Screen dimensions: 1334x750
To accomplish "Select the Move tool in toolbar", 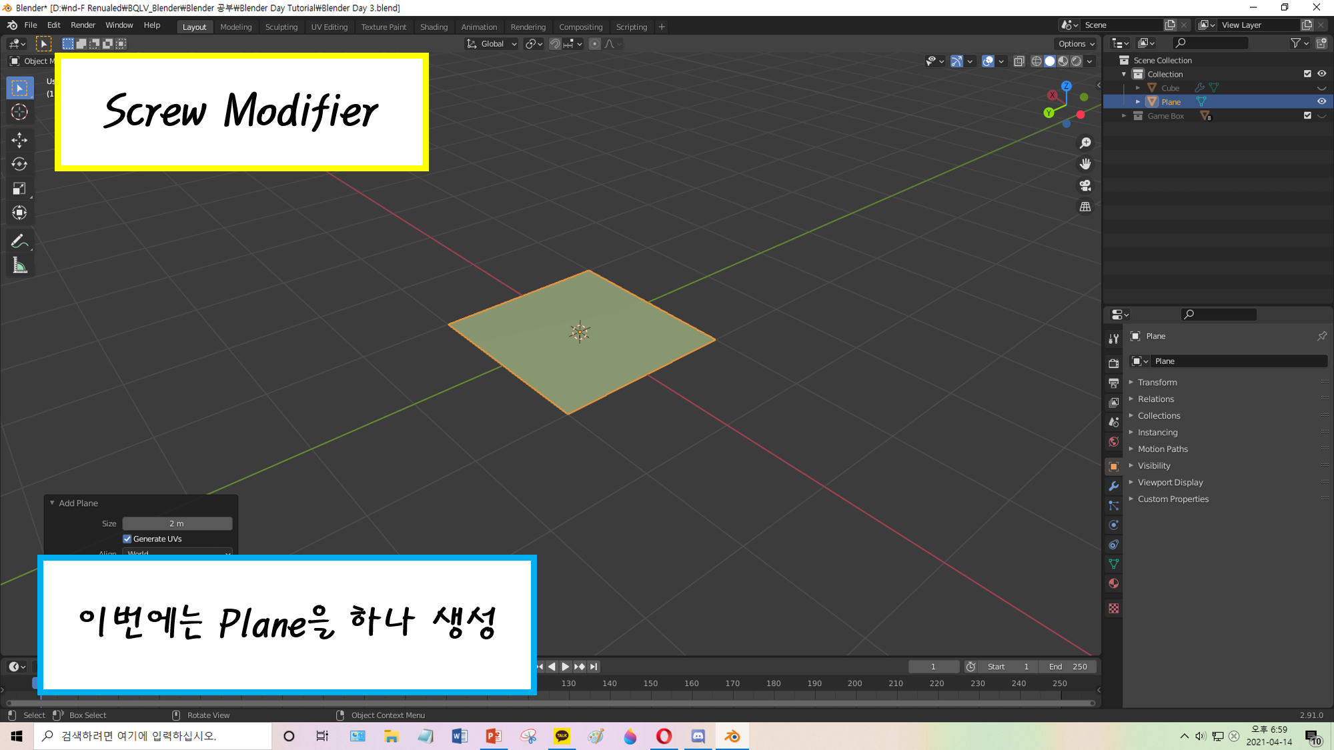I will (x=19, y=139).
